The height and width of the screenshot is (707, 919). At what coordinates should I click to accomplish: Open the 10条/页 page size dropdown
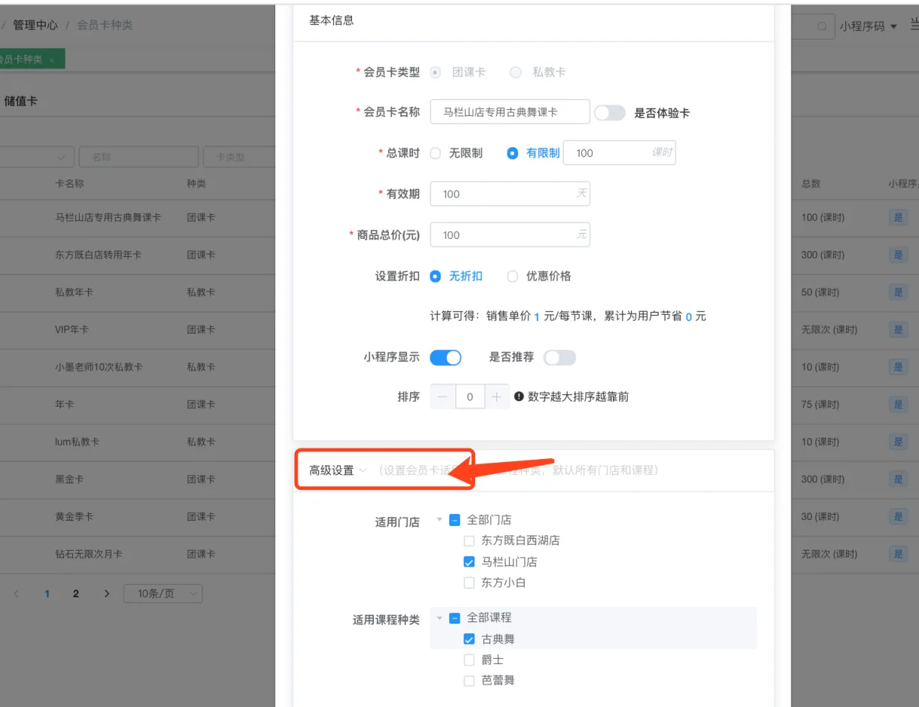tap(162, 594)
